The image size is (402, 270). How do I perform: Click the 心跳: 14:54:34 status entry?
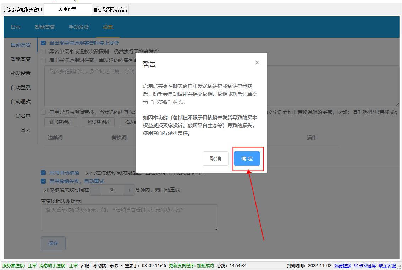coord(231,266)
